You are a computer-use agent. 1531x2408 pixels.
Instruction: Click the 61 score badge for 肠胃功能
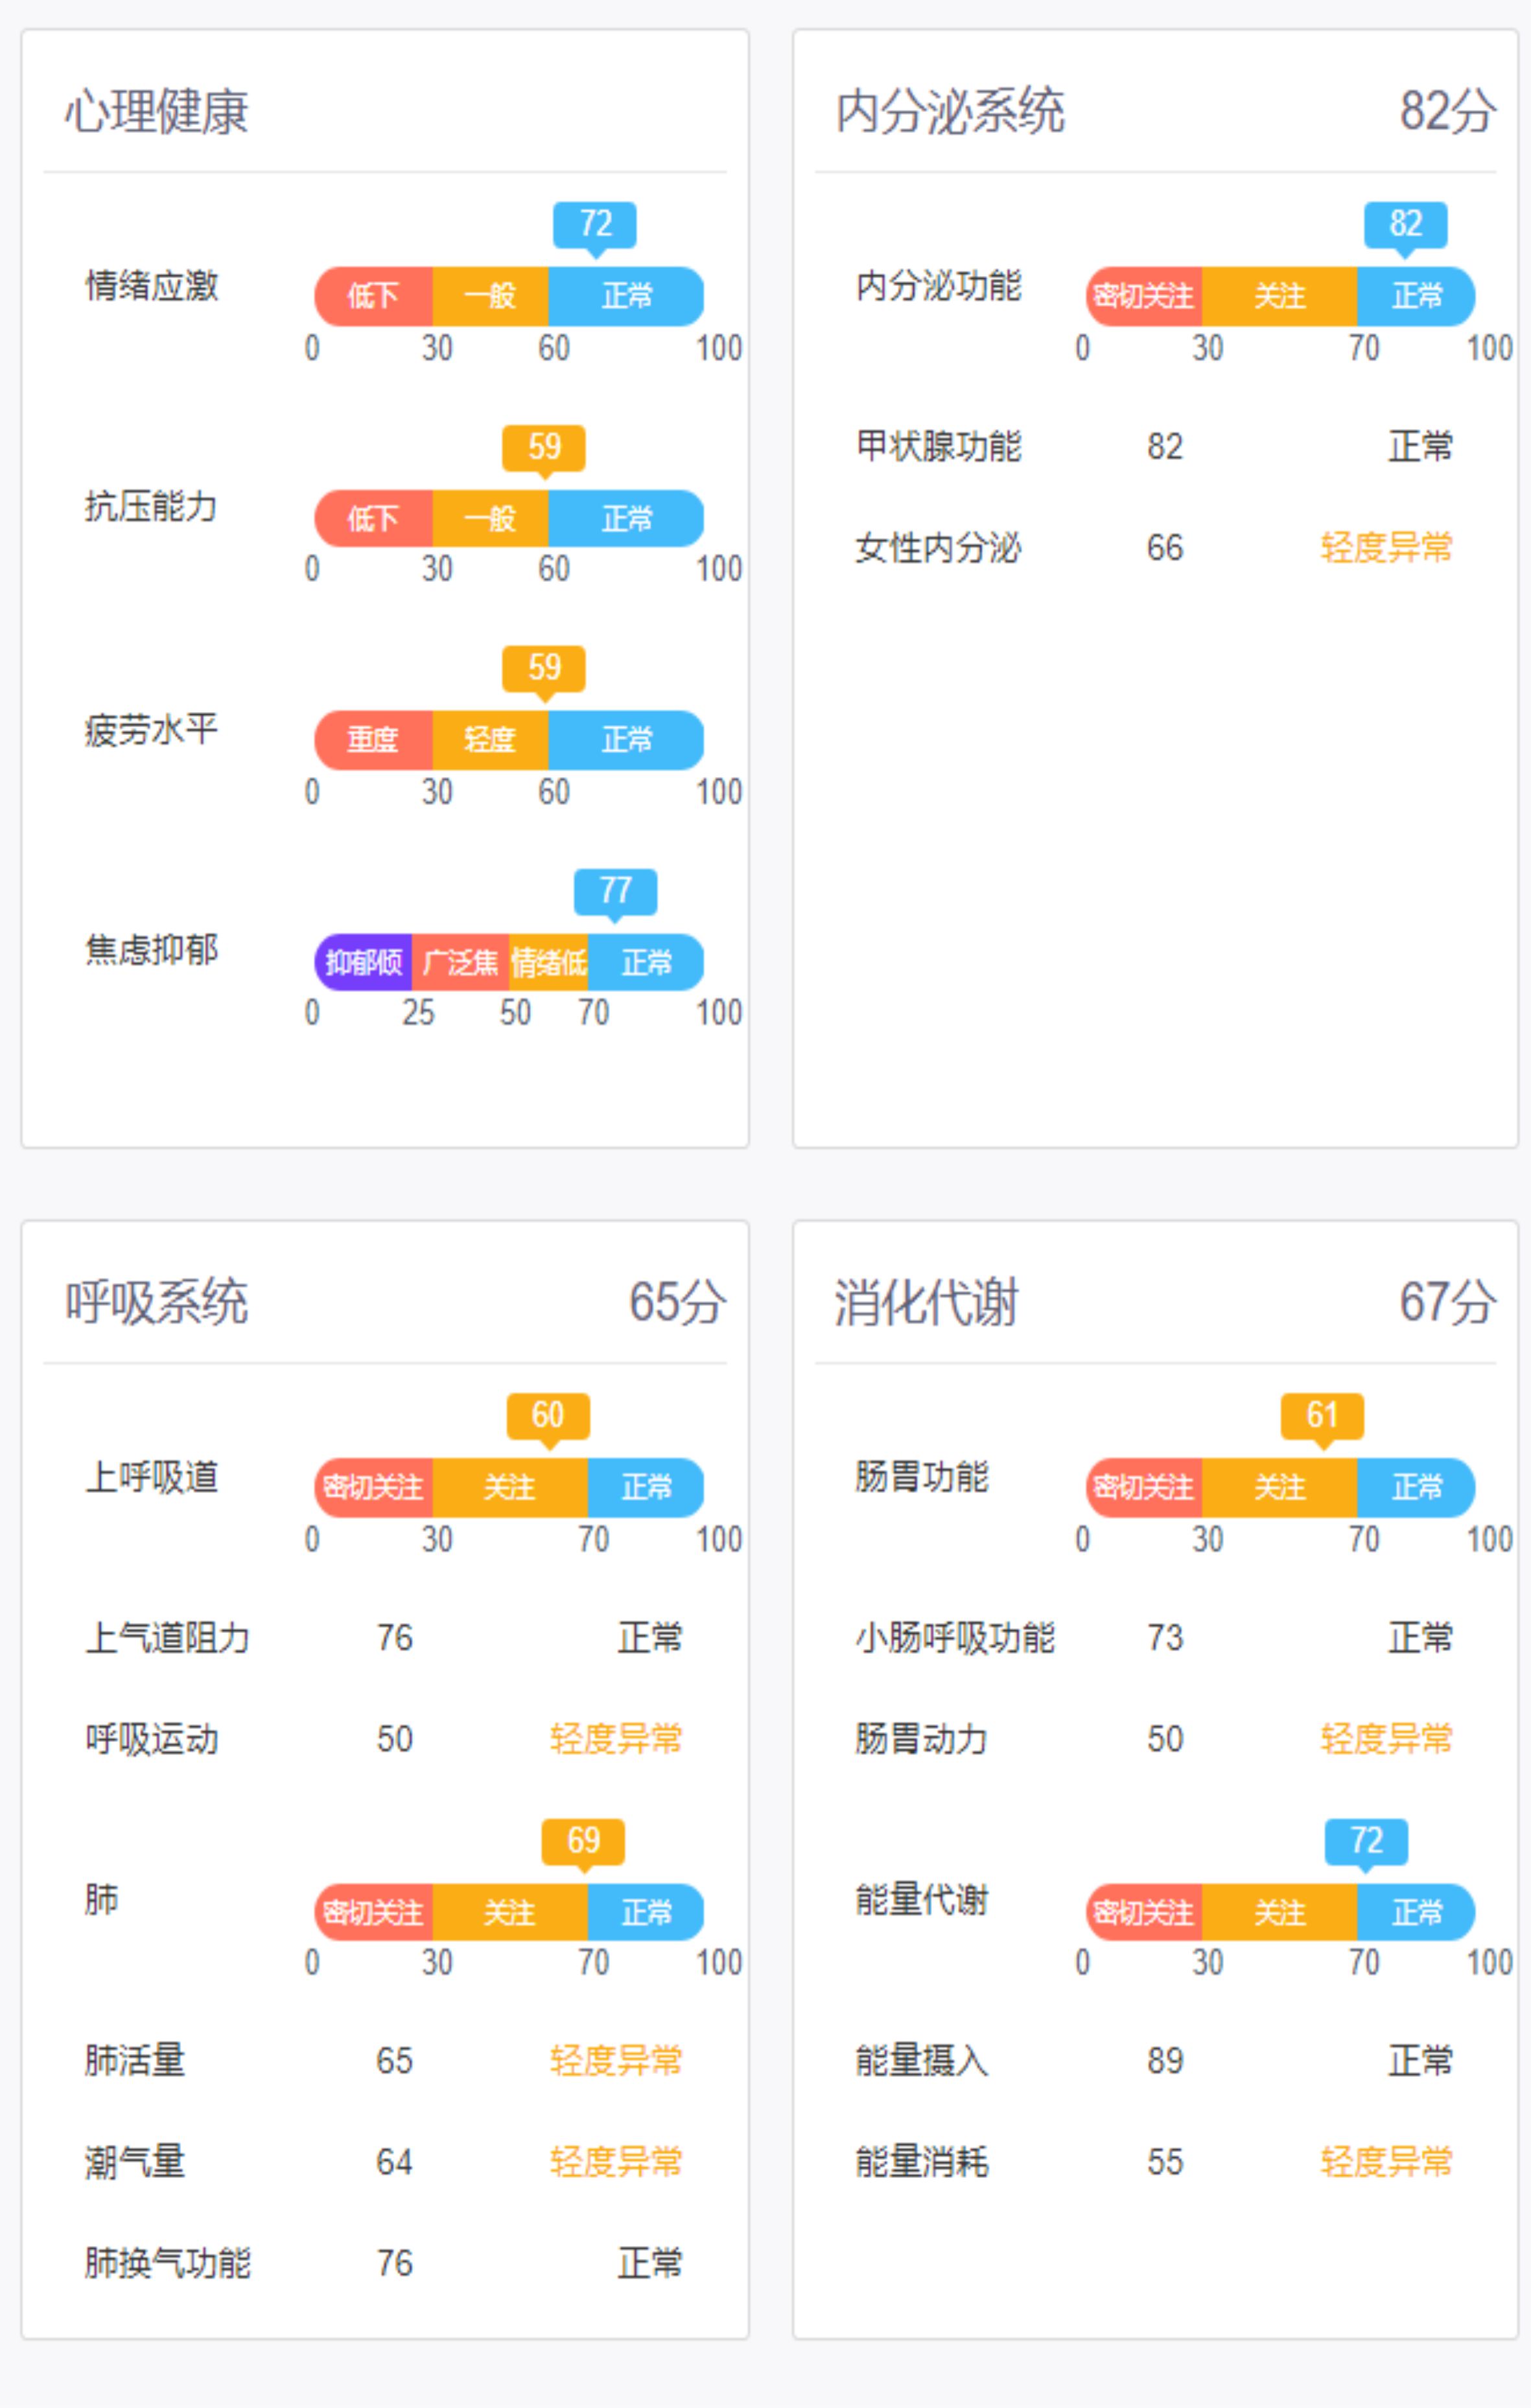[x=1322, y=1415]
